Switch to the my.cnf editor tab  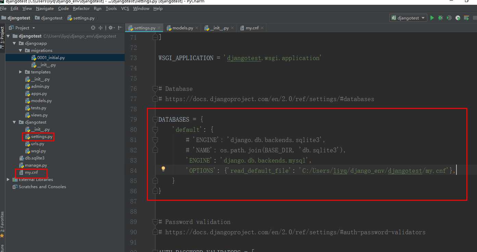coord(252,28)
